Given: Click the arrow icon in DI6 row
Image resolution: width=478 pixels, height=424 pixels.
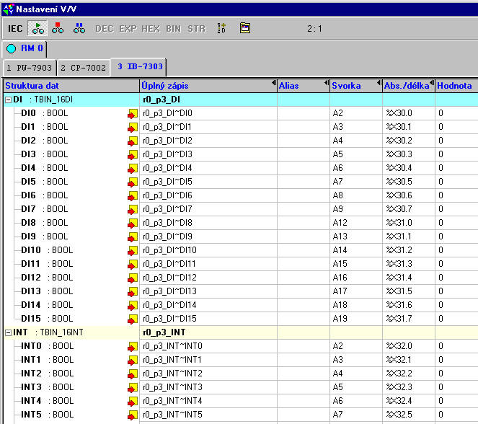Looking at the screenshot, I should pos(133,196).
